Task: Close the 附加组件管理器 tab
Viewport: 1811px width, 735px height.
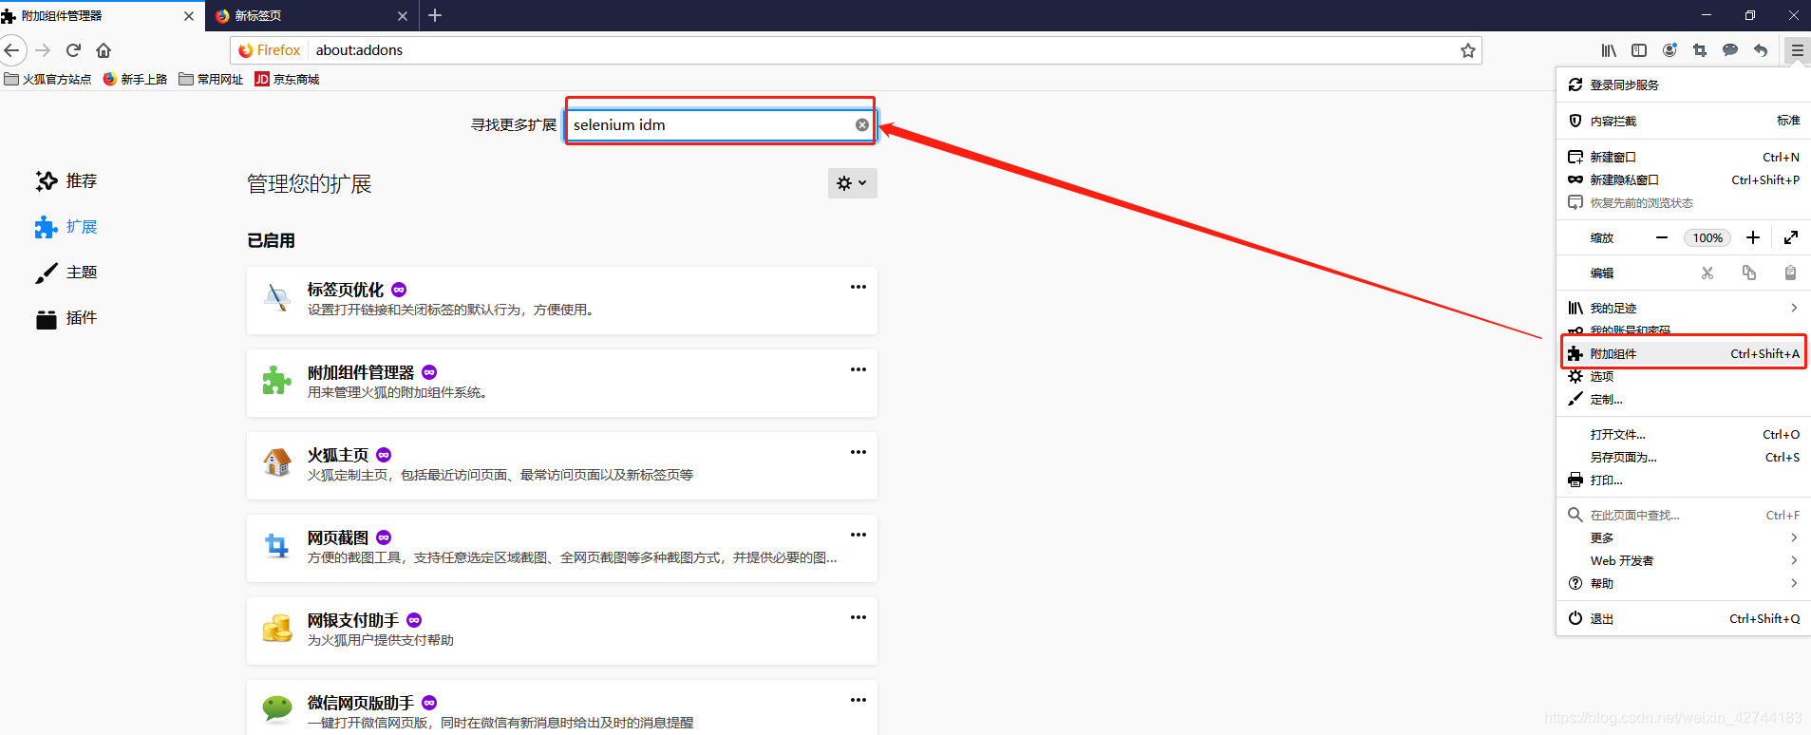Action: (x=189, y=16)
